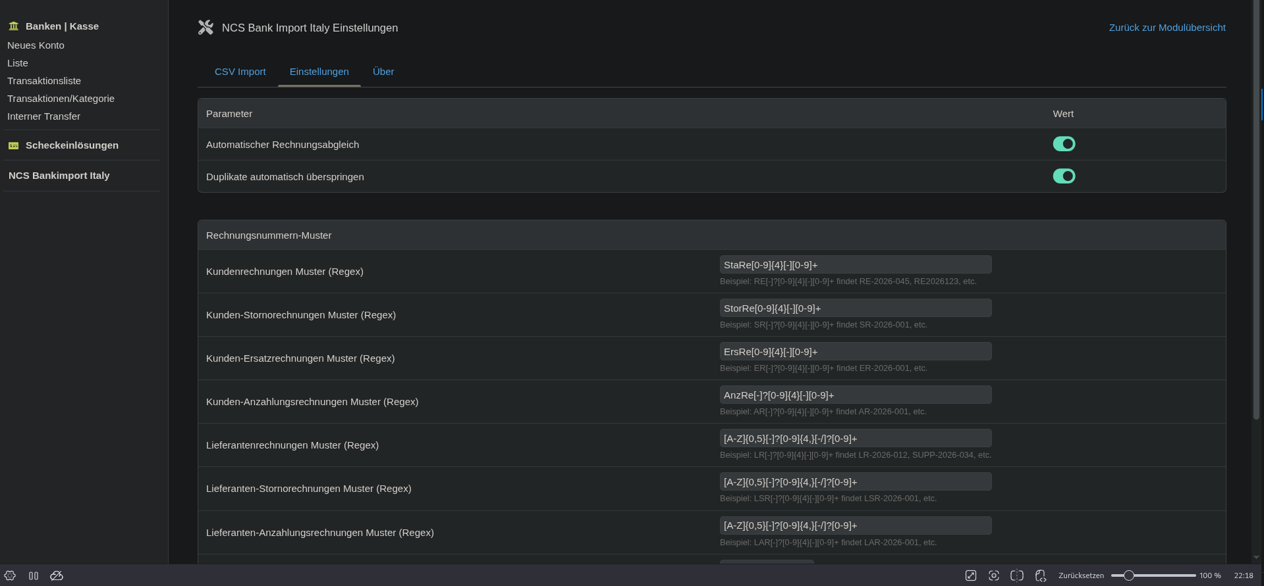The width and height of the screenshot is (1264, 586).
Task: Open the Über tab
Action: (x=383, y=72)
